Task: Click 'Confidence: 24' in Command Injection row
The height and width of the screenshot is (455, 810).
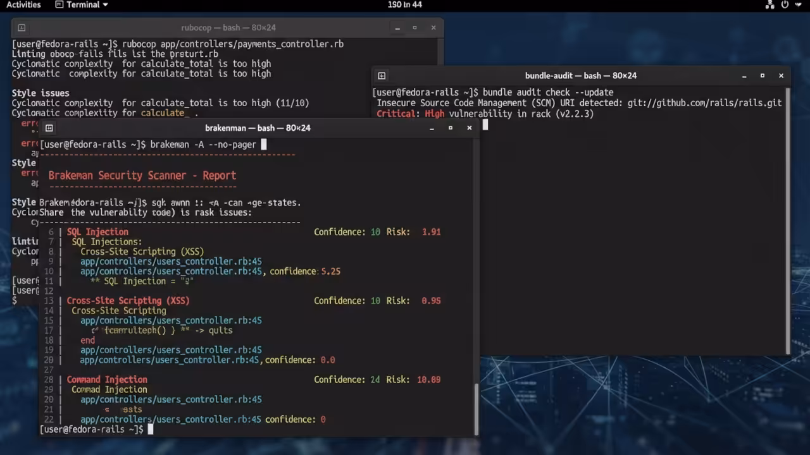Action: pos(347,380)
